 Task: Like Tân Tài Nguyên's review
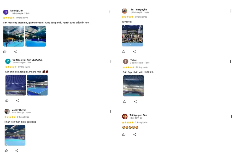124,52
